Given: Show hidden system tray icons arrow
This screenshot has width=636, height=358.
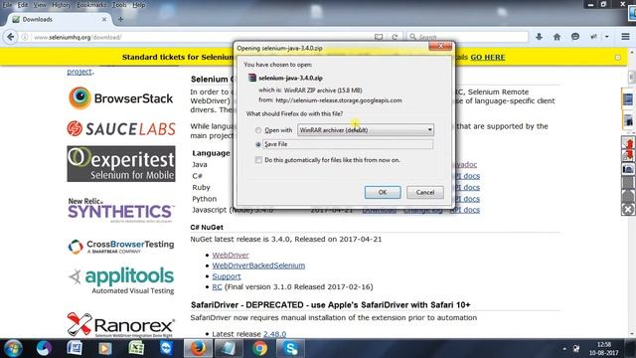Looking at the screenshot, I should (564, 348).
